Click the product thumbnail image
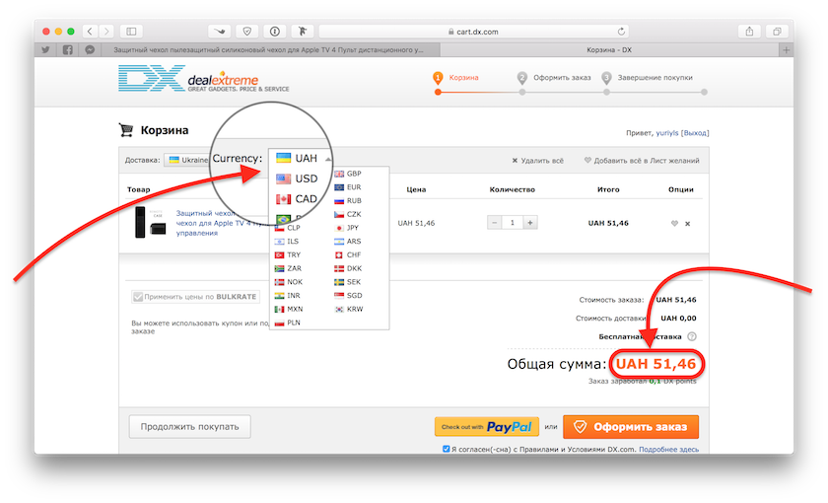Screen dimensions: 828x503 tap(151, 223)
